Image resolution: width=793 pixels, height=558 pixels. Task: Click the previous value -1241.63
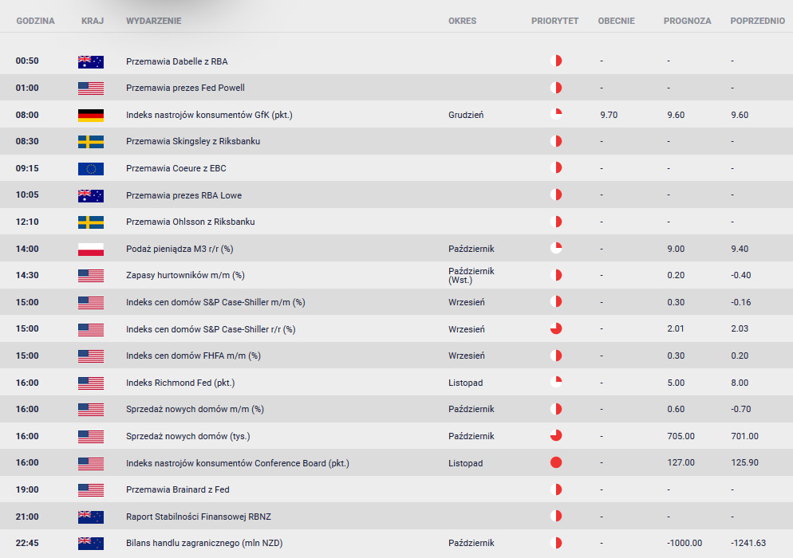[x=748, y=543]
